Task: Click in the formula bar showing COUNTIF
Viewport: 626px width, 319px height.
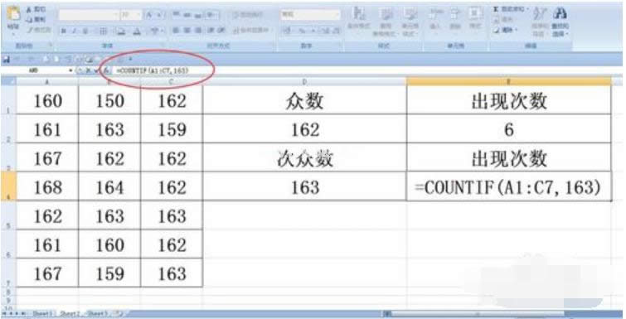Action: tap(160, 70)
